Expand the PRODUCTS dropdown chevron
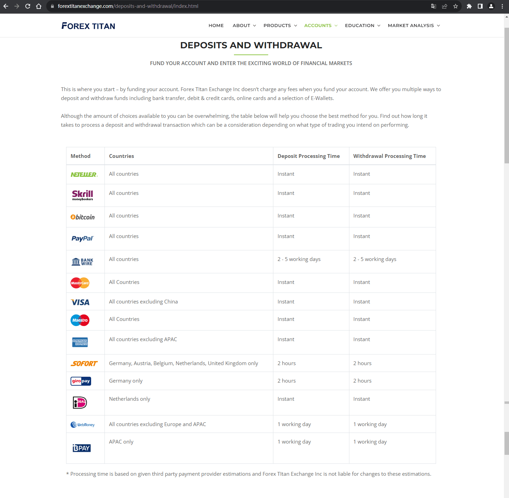 (x=296, y=26)
